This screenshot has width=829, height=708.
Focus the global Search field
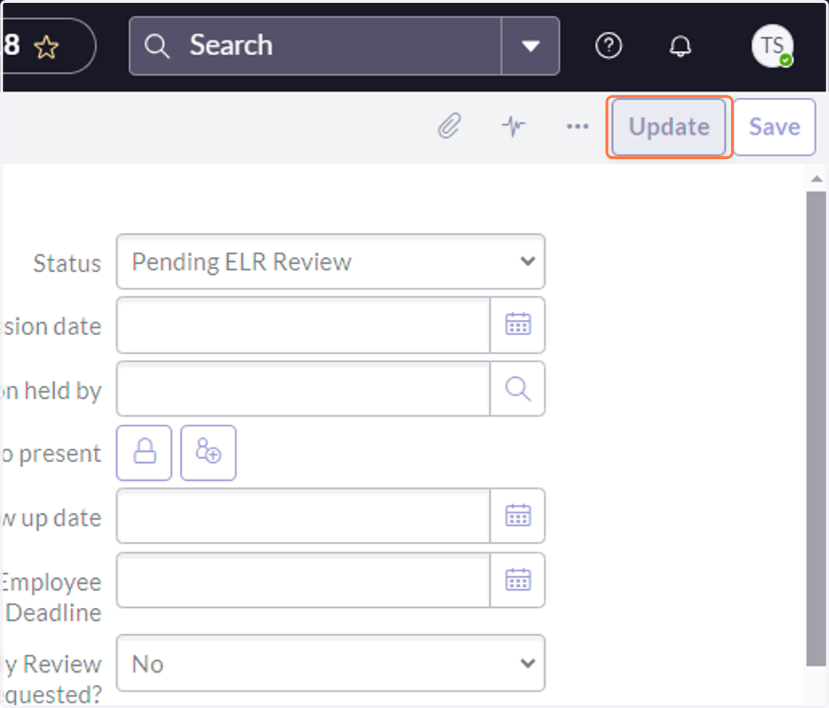[x=315, y=46]
